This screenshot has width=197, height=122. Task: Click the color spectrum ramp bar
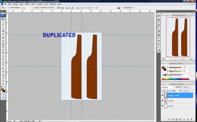[x=175, y=79]
